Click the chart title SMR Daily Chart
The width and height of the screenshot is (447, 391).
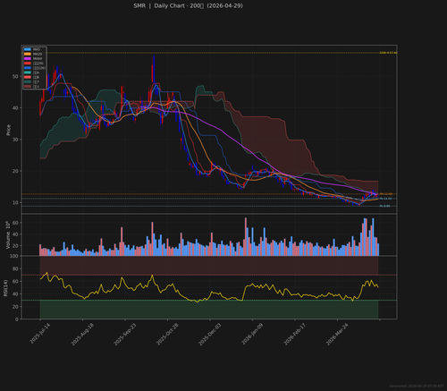click(188, 5)
